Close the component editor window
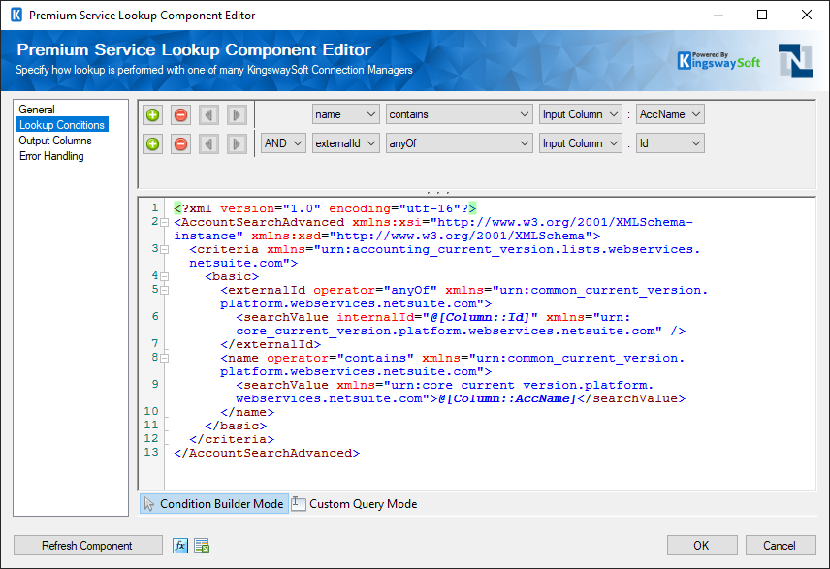Viewport: 830px width, 569px height. click(x=807, y=15)
